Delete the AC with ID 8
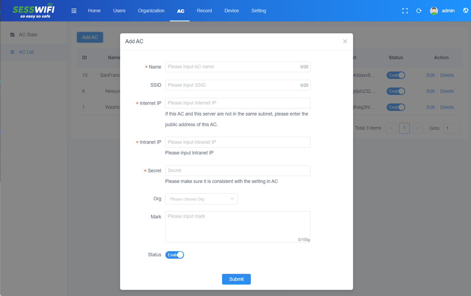This screenshot has height=296, width=471. tap(447, 91)
